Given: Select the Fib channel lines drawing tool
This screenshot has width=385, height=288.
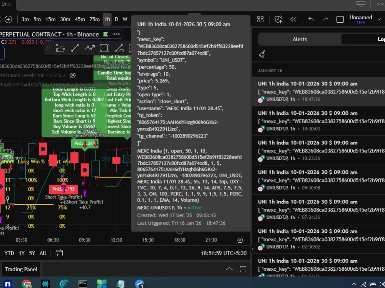Looking at the screenshot, I should click(x=60, y=48).
